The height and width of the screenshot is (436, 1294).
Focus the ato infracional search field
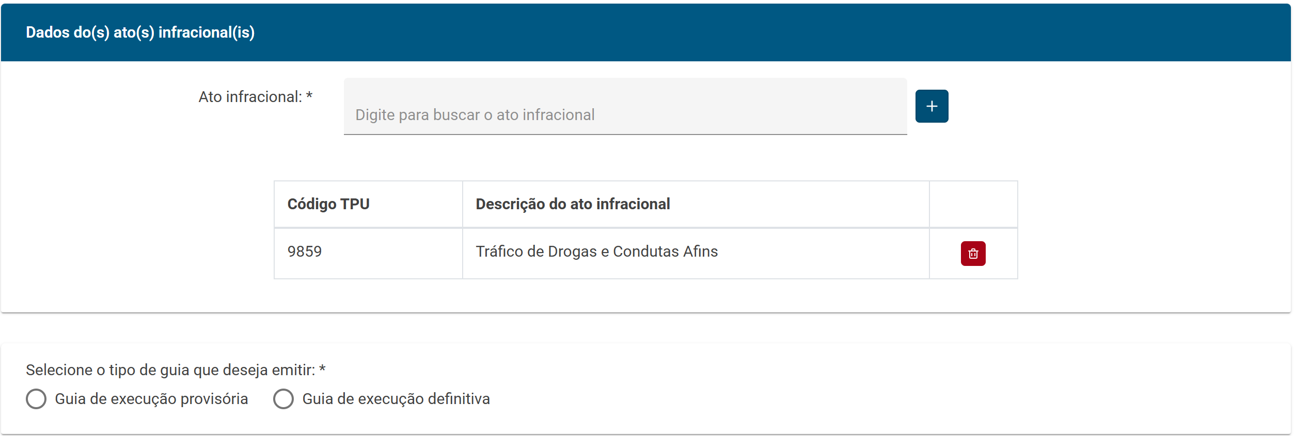coord(625,107)
